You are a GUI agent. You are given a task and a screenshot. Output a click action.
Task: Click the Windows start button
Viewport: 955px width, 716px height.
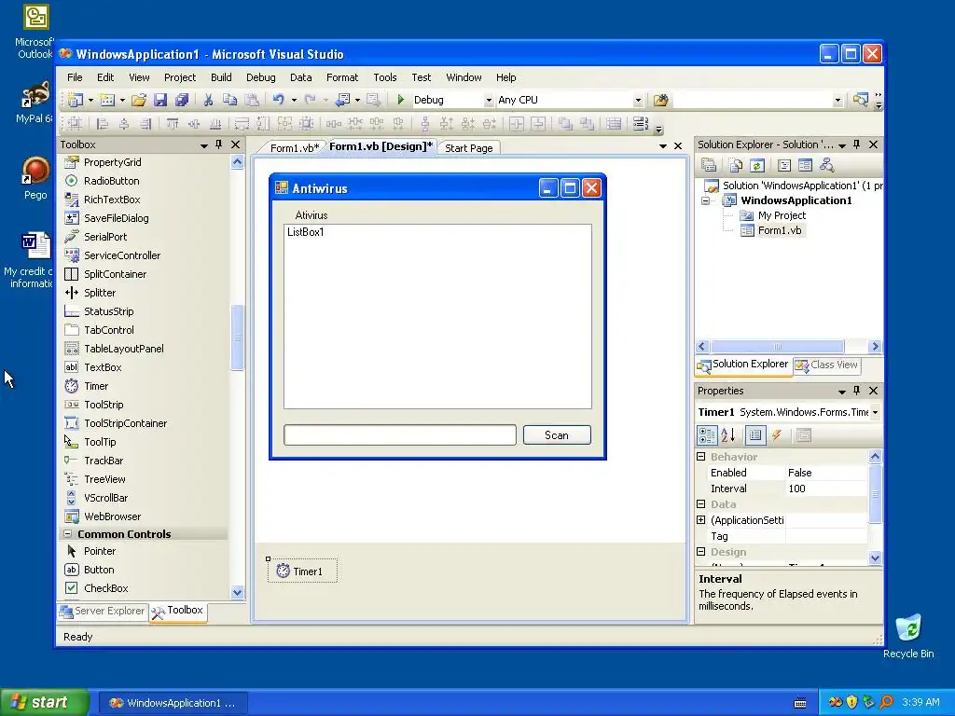pos(45,702)
